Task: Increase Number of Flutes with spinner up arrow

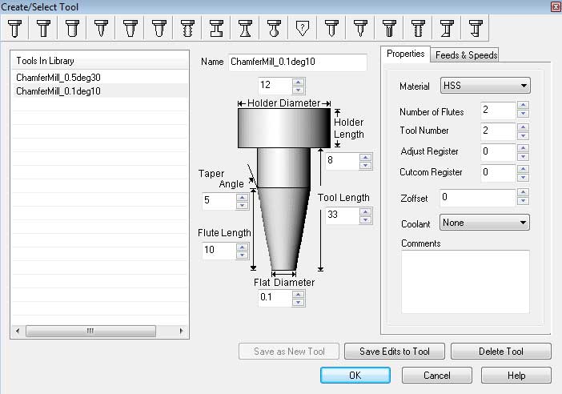Action: coord(522,105)
